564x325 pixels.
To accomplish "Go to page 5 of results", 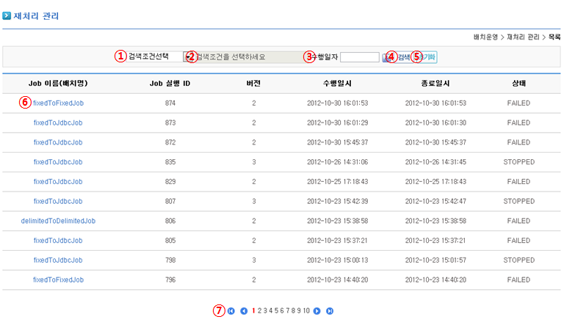I will point(277,311).
